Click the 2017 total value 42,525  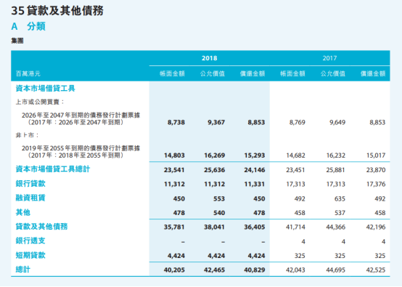click(376, 270)
